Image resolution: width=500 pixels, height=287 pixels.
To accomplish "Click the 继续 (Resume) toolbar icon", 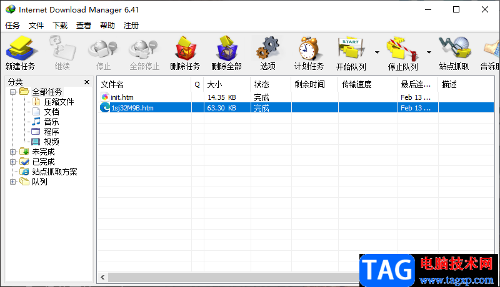I will tap(62, 49).
